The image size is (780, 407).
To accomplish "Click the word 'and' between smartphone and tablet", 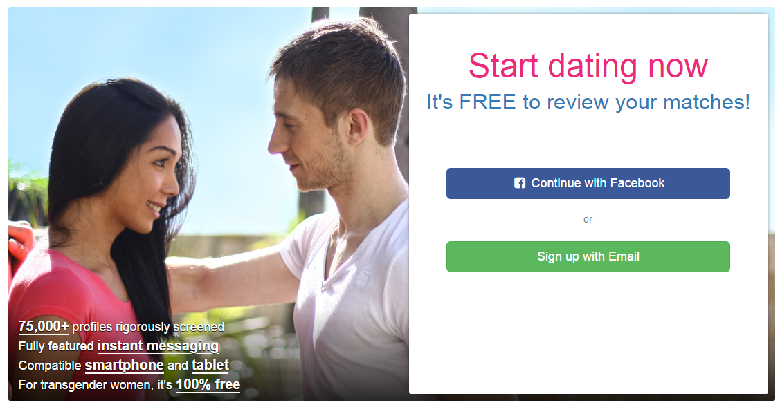I will pyautogui.click(x=178, y=366).
